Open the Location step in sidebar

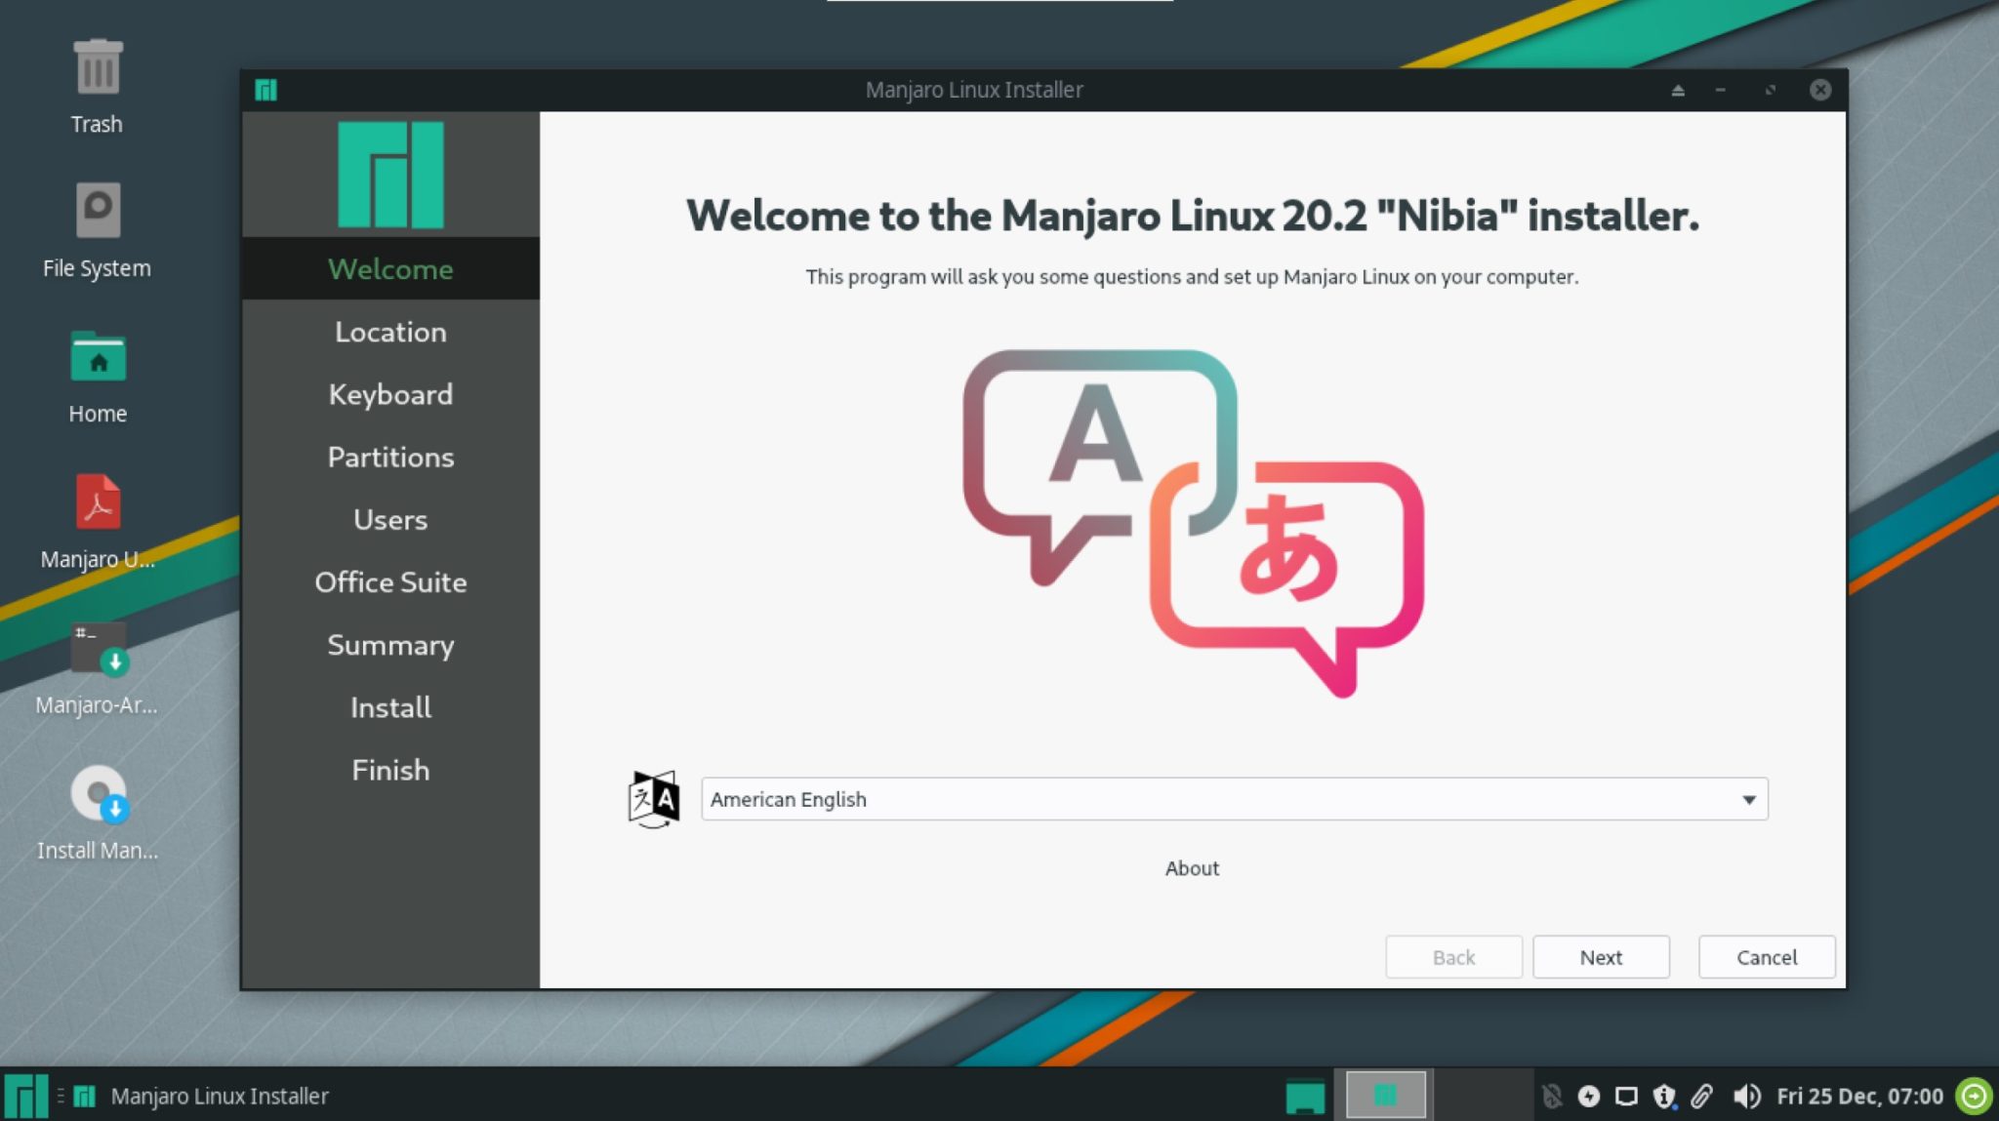tap(389, 331)
